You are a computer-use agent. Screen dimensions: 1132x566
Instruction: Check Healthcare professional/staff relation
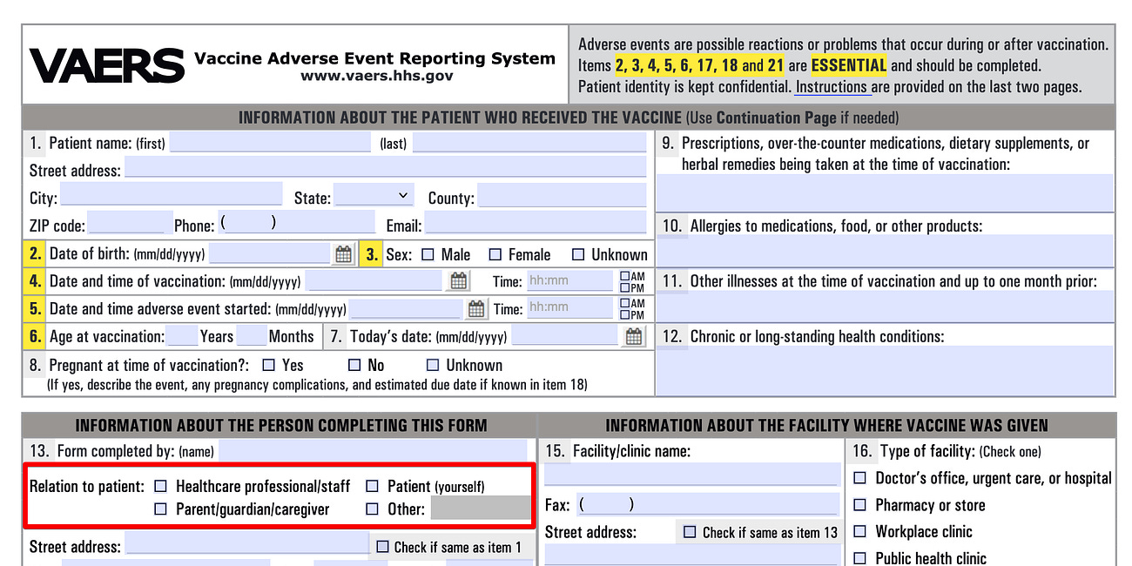point(160,486)
